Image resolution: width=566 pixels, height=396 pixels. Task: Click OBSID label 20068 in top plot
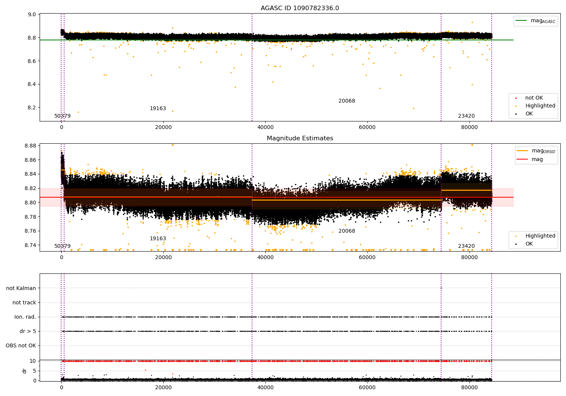346,101
